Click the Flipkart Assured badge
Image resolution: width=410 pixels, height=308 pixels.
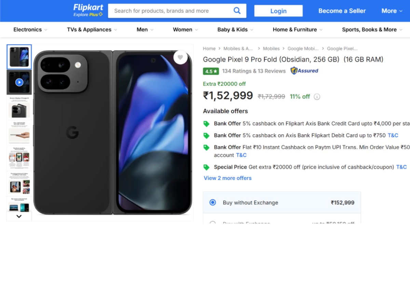304,71
